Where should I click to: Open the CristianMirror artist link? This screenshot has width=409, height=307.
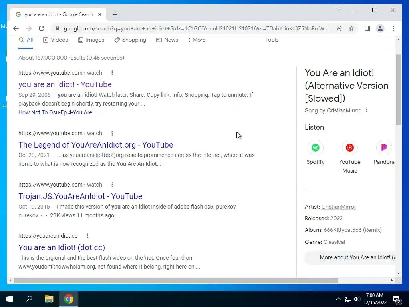pos(339,207)
